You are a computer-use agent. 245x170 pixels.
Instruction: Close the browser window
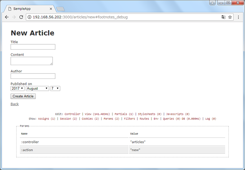(x=238, y=3)
